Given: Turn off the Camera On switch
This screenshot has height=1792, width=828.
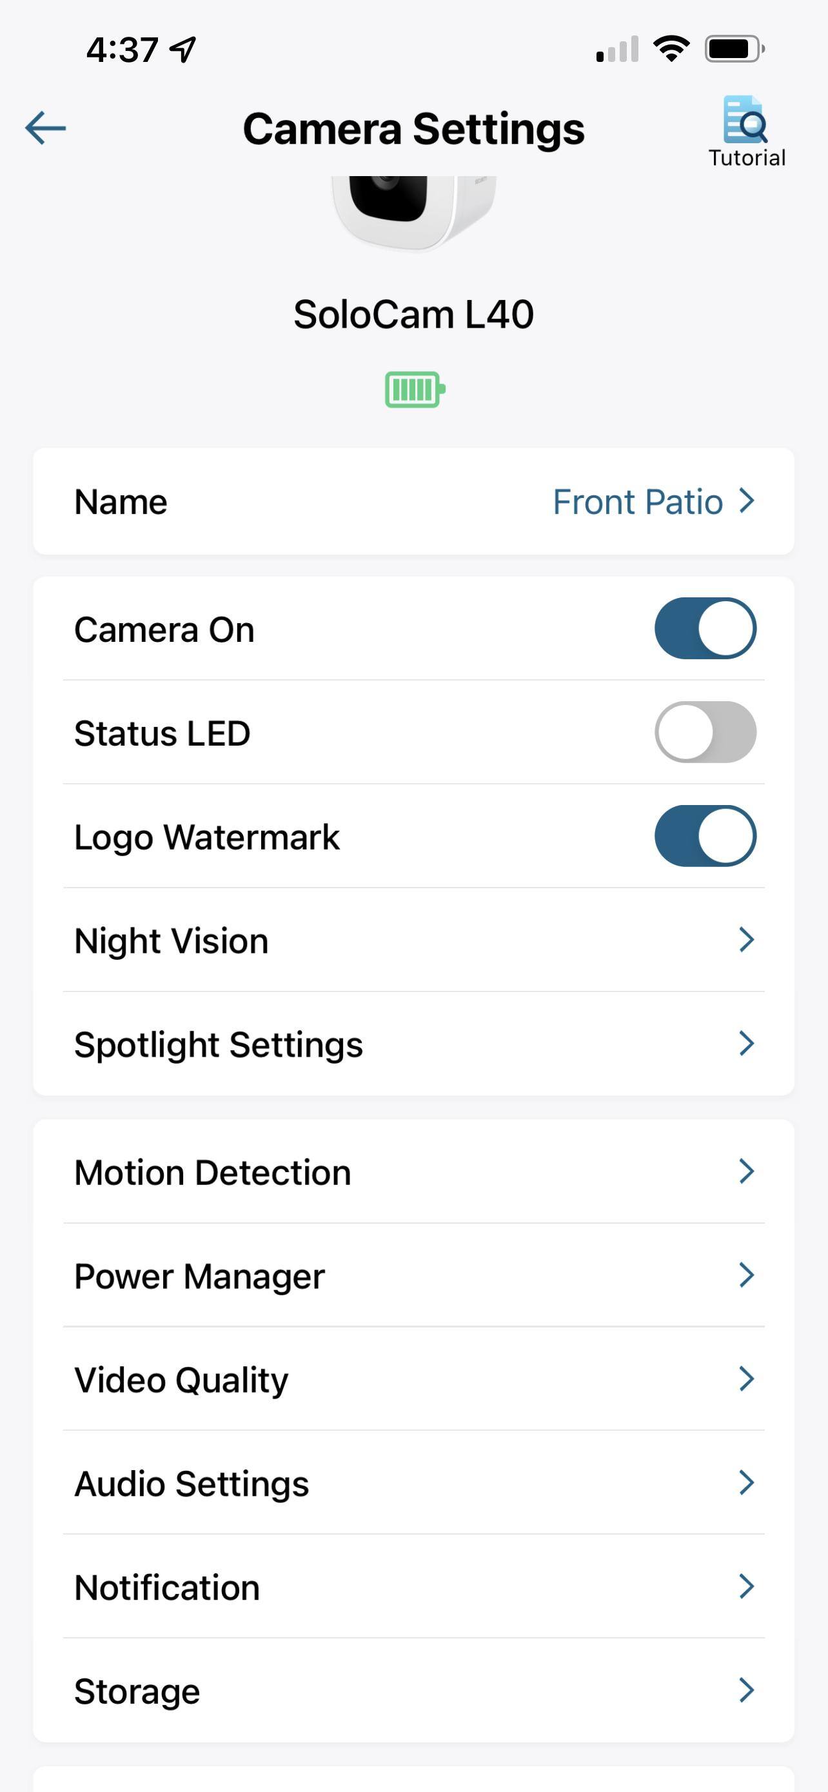Looking at the screenshot, I should tap(705, 628).
